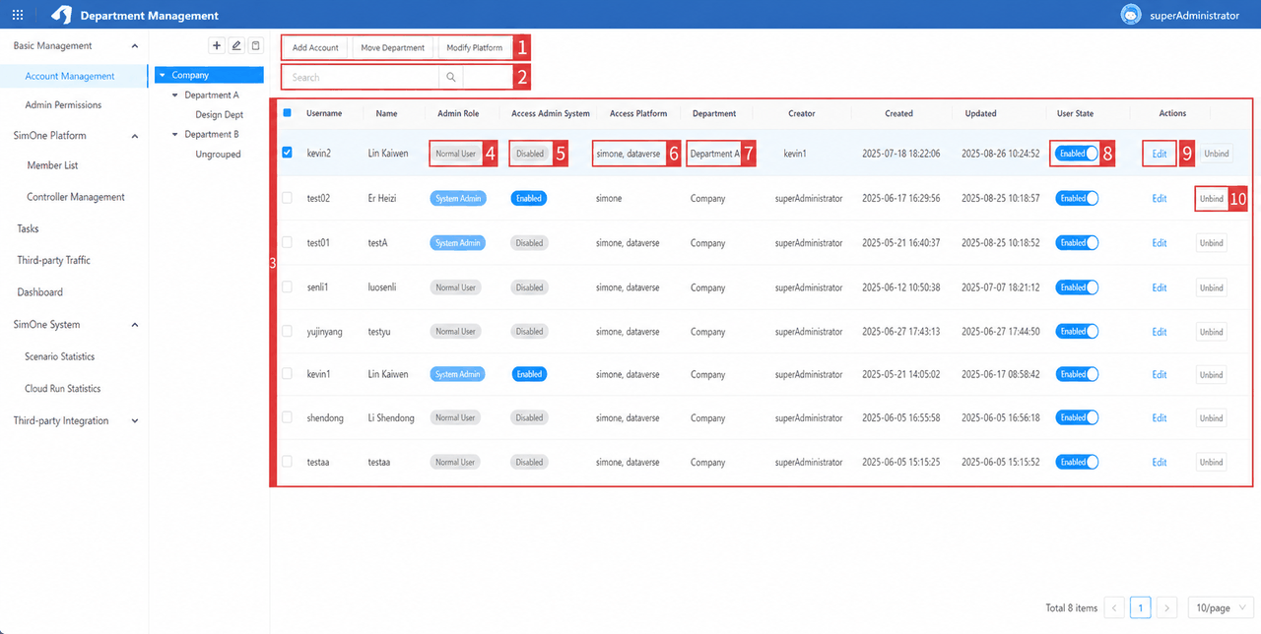The height and width of the screenshot is (634, 1261).
Task: Open the superAdministrator avatar icon
Action: point(1131,15)
